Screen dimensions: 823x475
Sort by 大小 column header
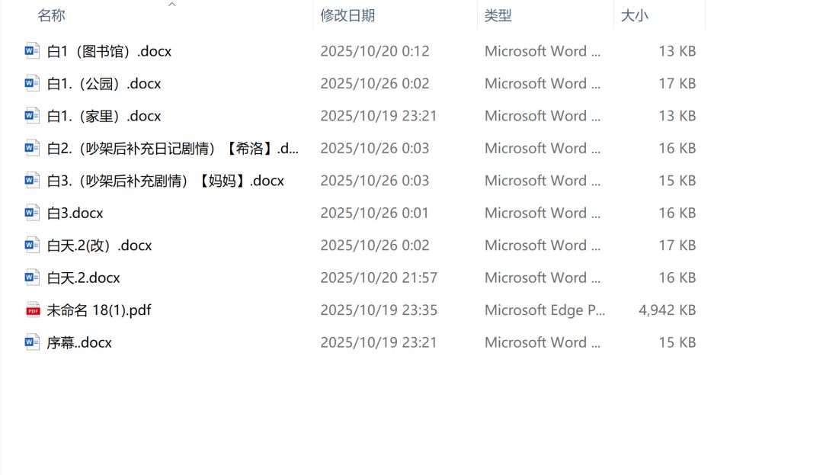[634, 16]
